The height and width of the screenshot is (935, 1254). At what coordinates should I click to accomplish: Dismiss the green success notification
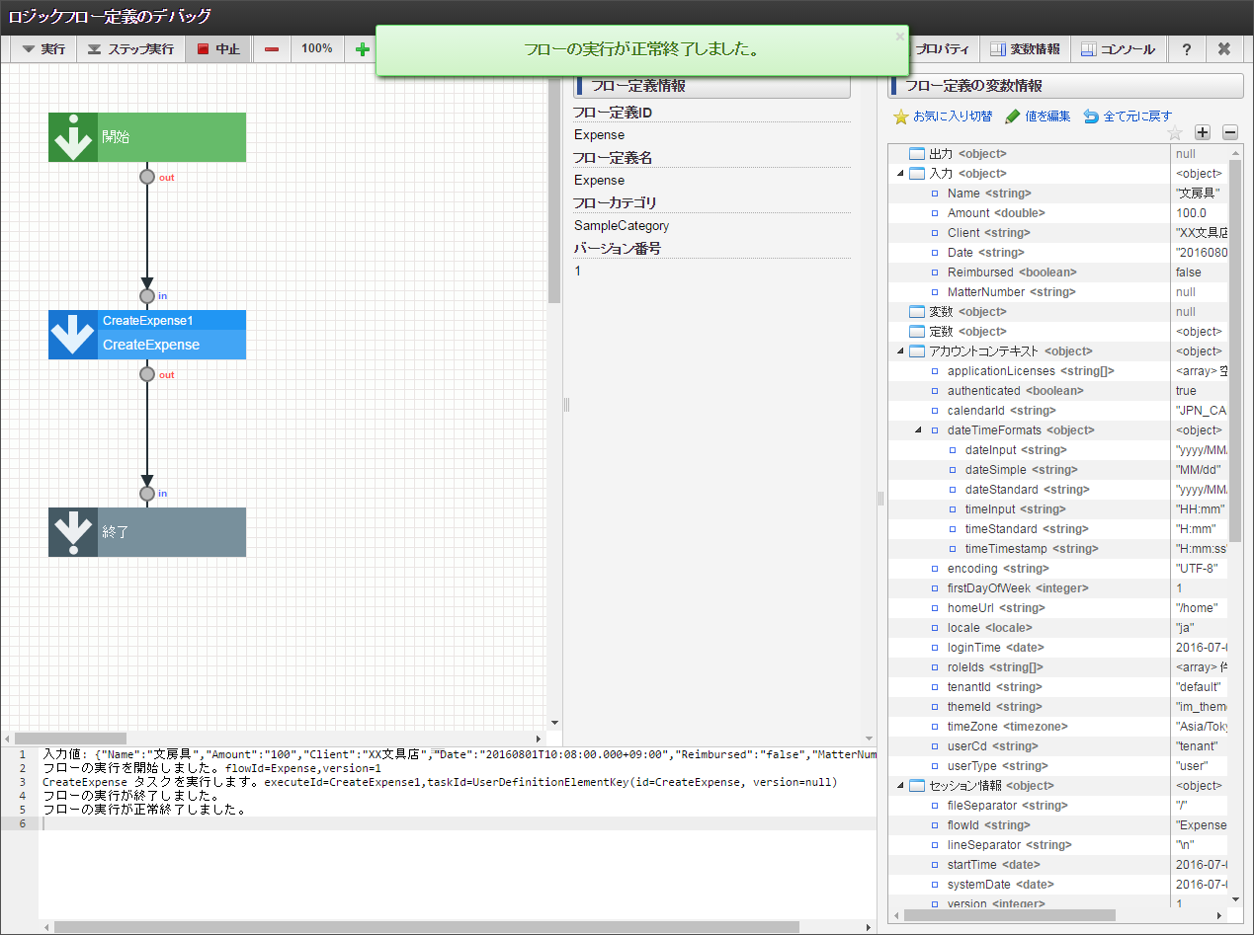899,37
